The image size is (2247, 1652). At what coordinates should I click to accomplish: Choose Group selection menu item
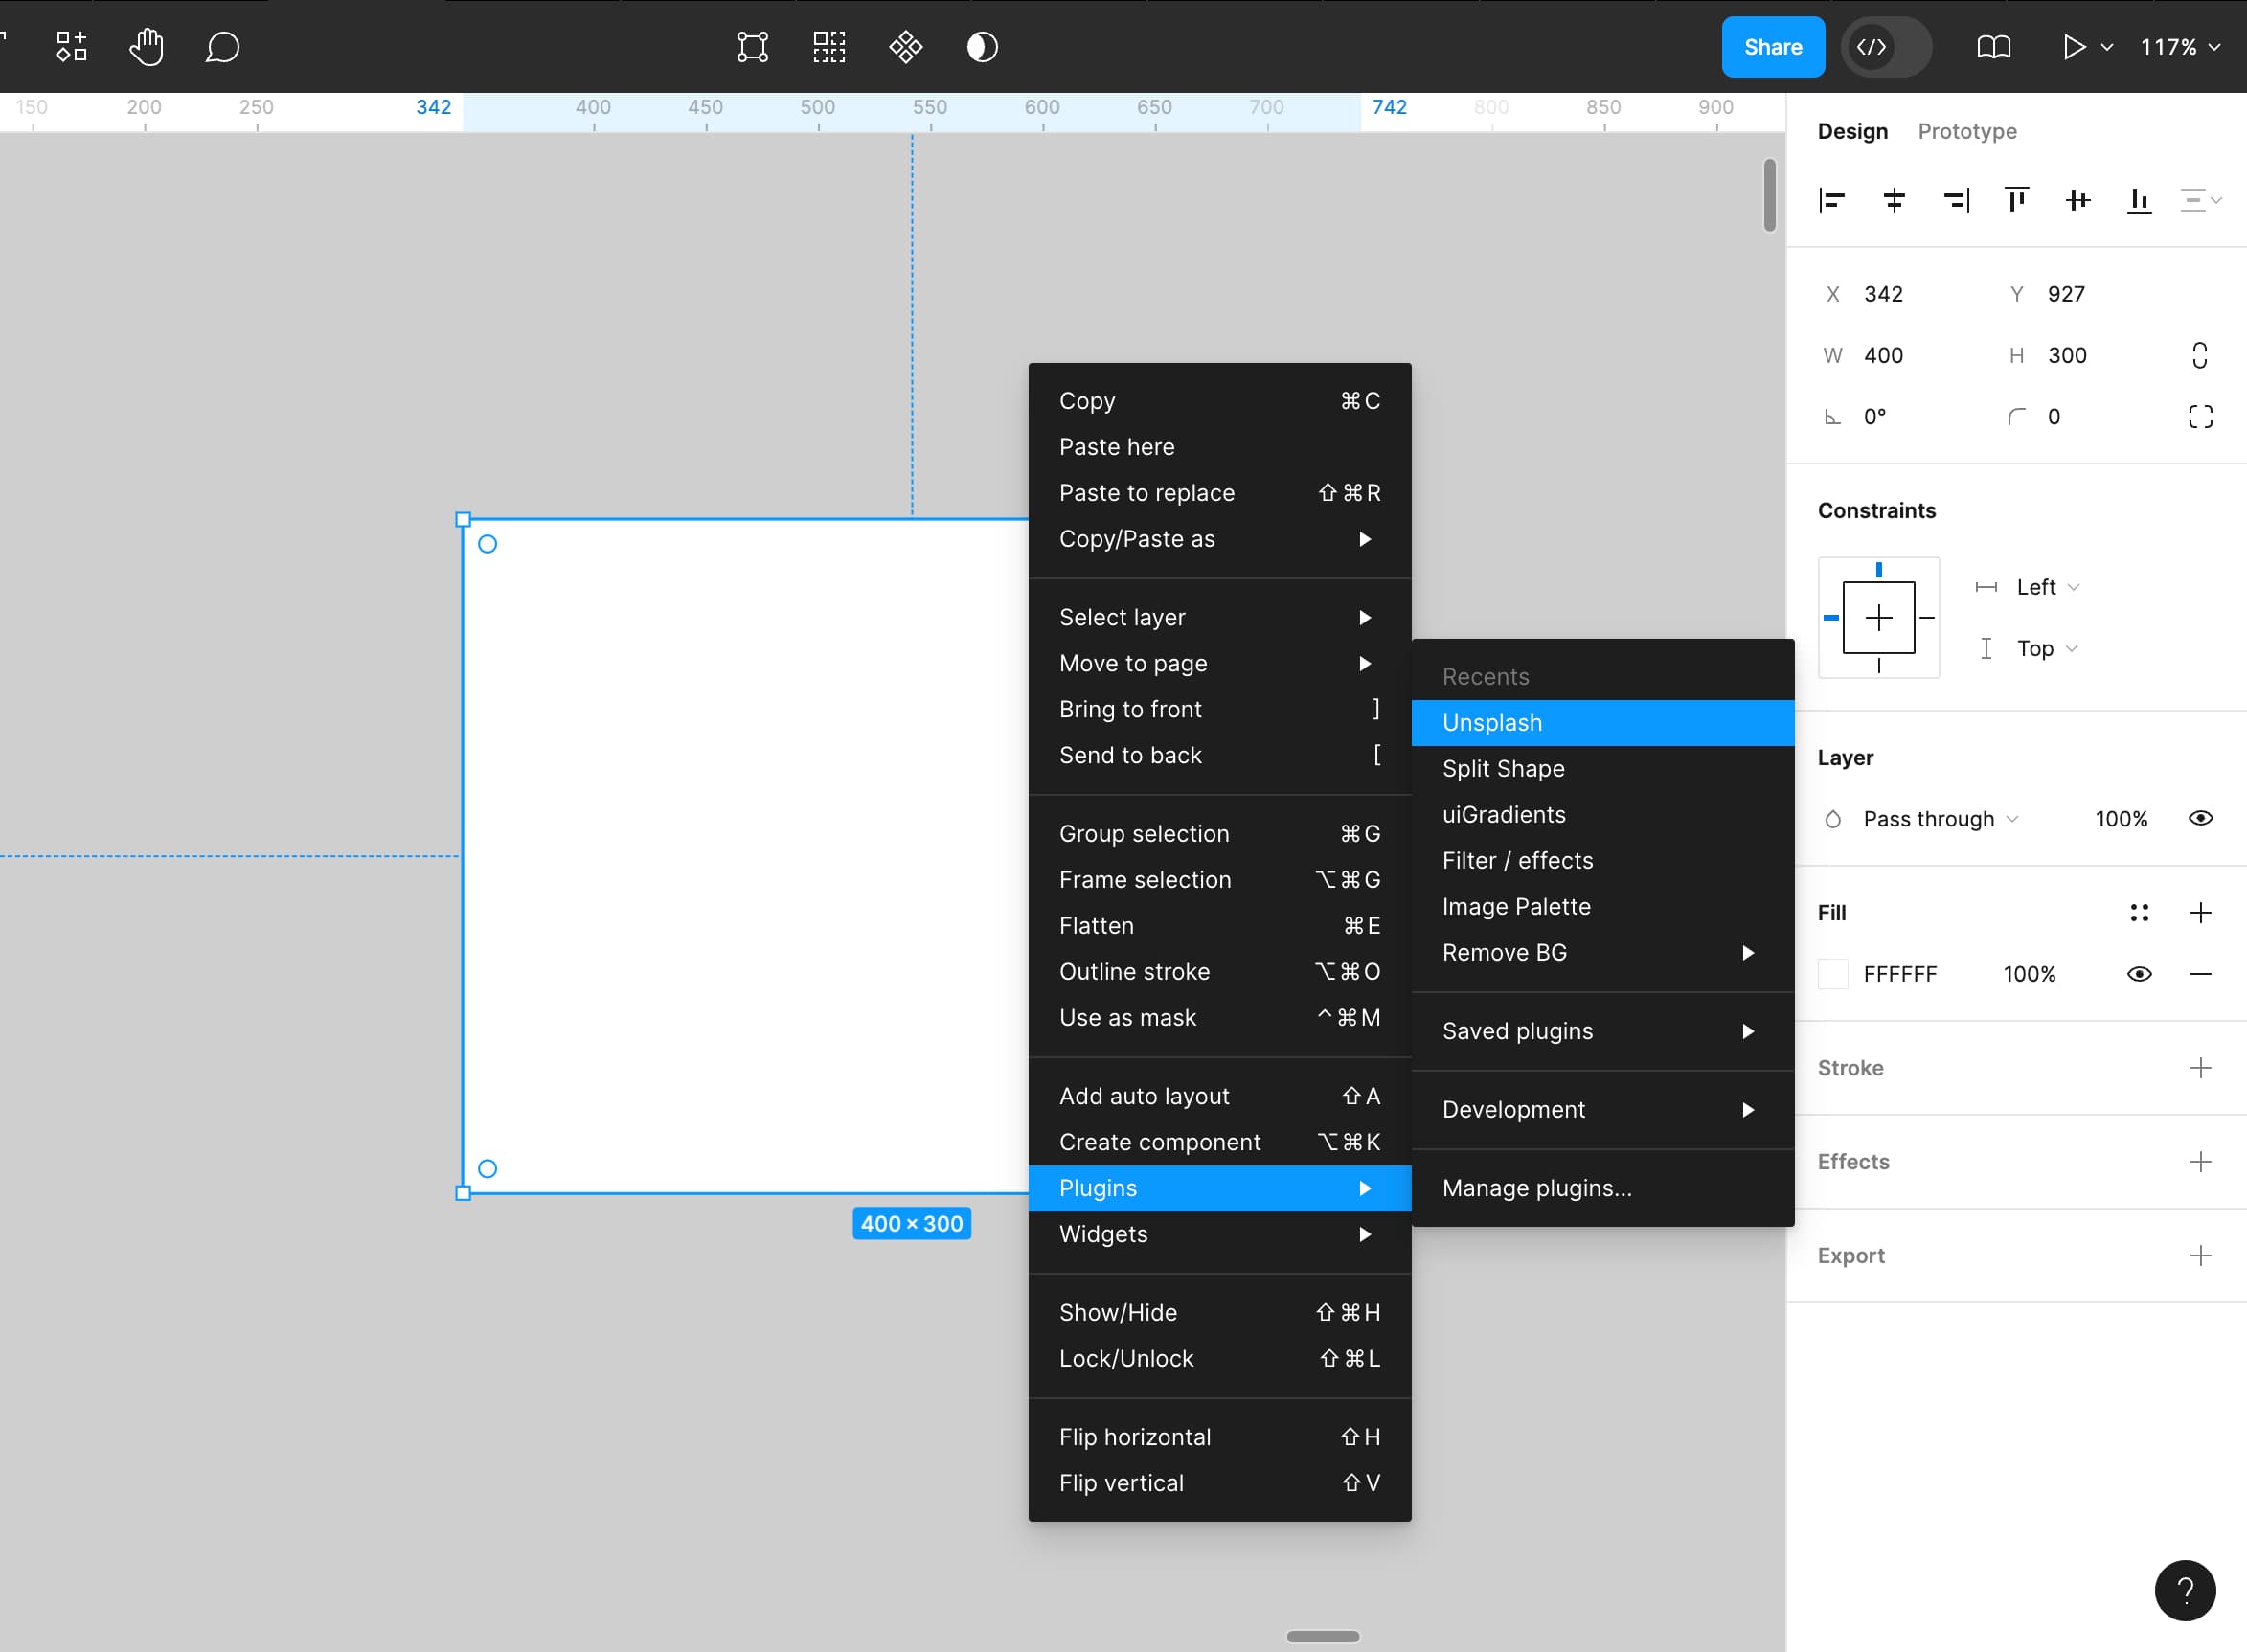pyautogui.click(x=1219, y=834)
